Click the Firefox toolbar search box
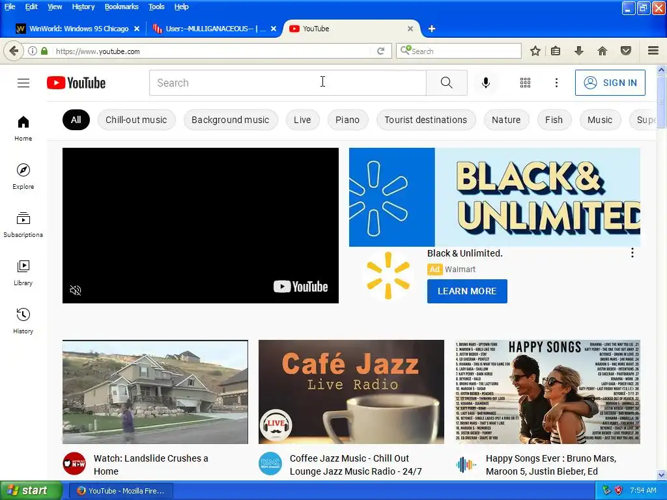Screen dimensions: 667x500 459,51
